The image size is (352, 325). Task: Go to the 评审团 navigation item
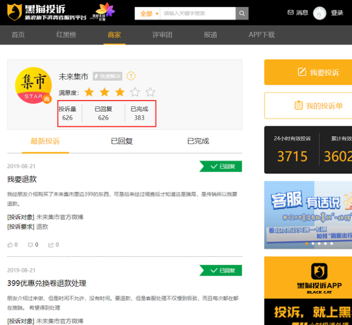[162, 35]
